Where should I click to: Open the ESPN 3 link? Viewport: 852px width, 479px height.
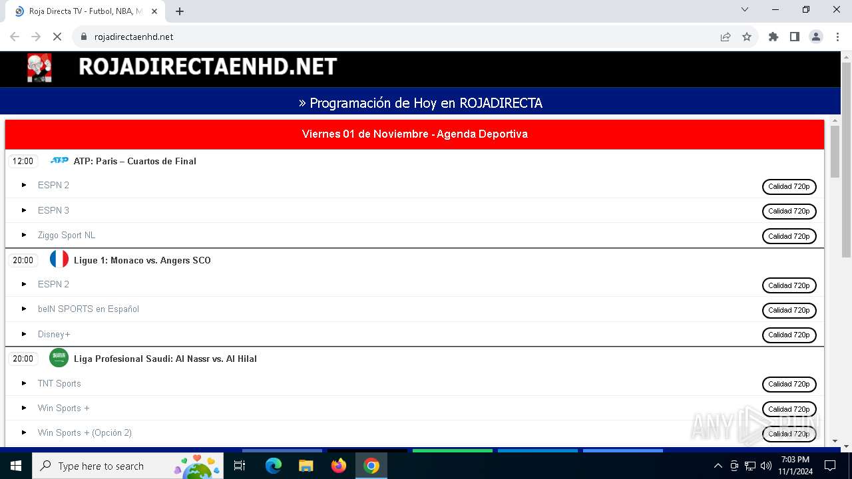[x=53, y=210]
